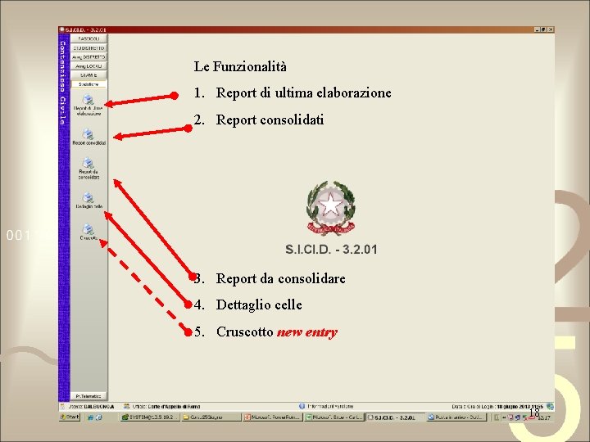Click the show desktop quick launch icon

click(x=98, y=417)
